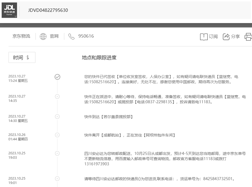
Task: Click the subscribe book icon
Action: 204,37
